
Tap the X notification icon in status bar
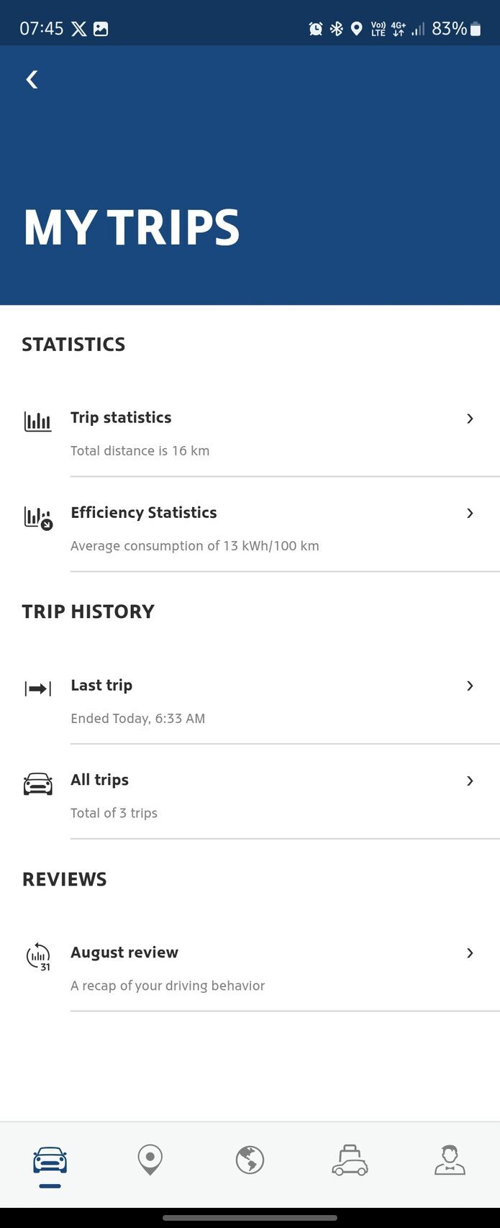[x=79, y=29]
